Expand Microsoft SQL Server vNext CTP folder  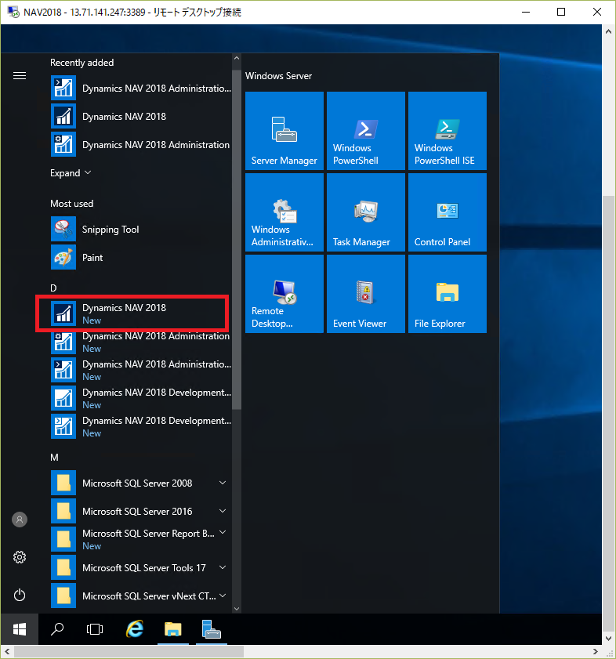[141, 596]
